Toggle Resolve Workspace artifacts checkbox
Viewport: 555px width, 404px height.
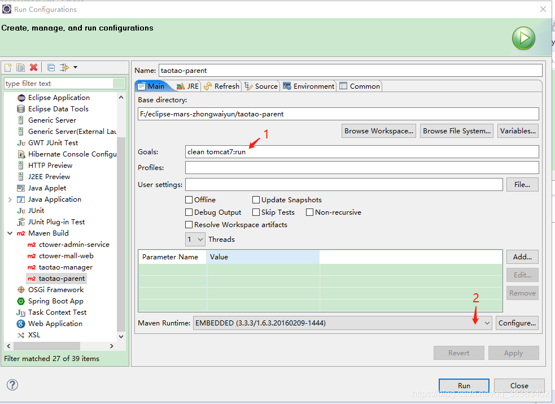189,225
